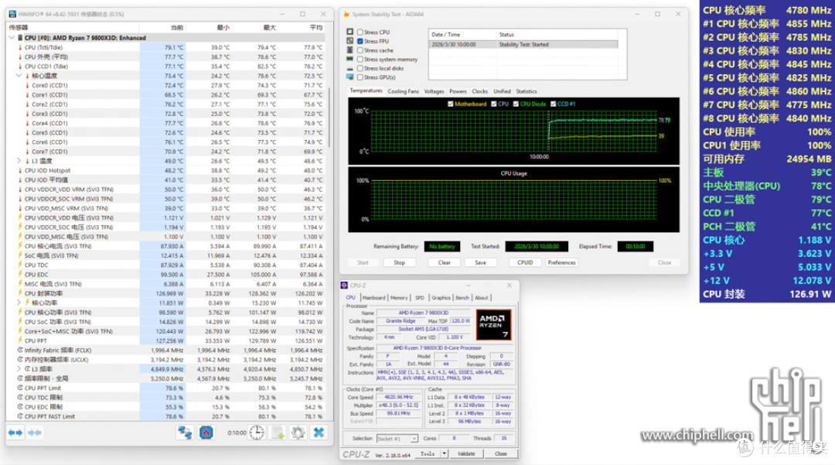Screen dimensions: 835x465
Task: Open Socket #1 selection dropdown in CPU-Z
Action: 397,439
